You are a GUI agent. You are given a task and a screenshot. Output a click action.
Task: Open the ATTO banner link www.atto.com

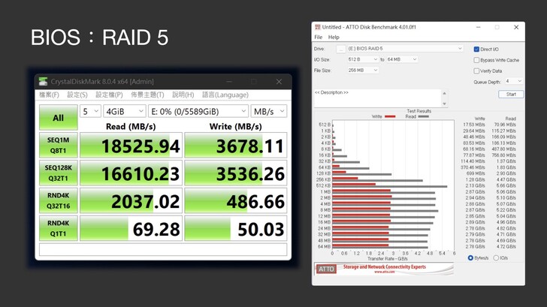tap(384, 272)
